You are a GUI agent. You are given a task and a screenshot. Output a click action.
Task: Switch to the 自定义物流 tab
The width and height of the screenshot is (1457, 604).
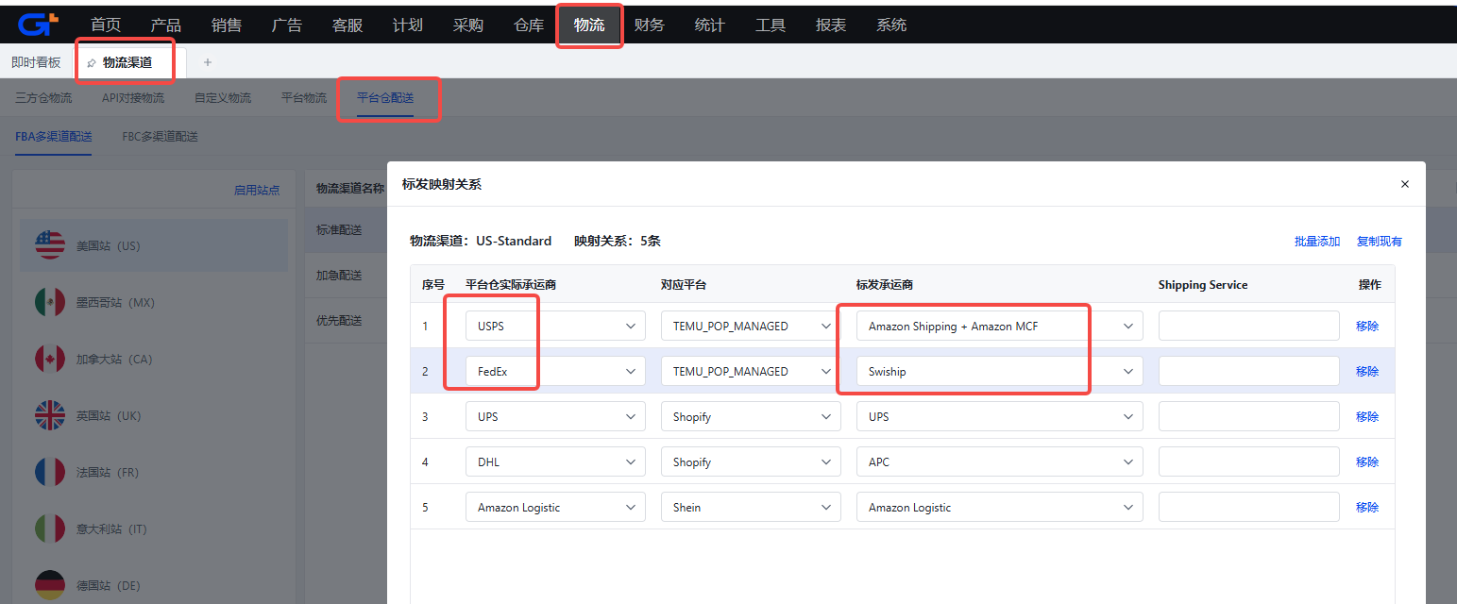coord(223,97)
